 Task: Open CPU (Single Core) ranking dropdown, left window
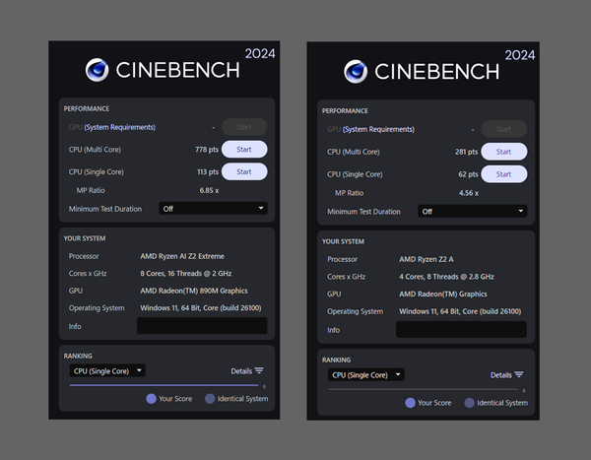(x=107, y=371)
